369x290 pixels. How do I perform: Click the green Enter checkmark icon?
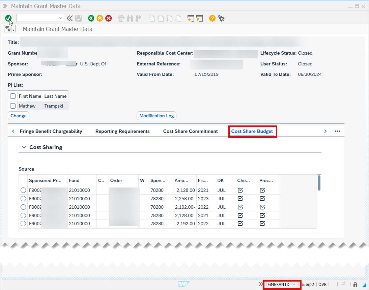[8, 18]
